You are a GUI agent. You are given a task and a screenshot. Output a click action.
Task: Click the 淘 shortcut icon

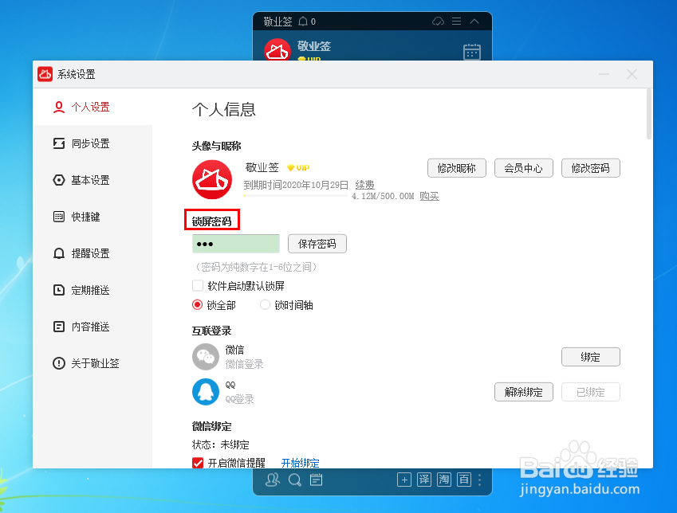pos(444,480)
